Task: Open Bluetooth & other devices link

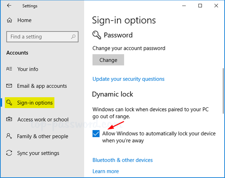Action: click(x=123, y=160)
